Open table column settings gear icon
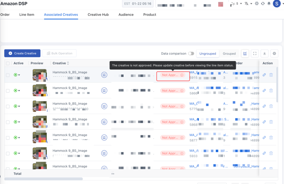Screen dimensions: 284x184 click(x=274, y=54)
